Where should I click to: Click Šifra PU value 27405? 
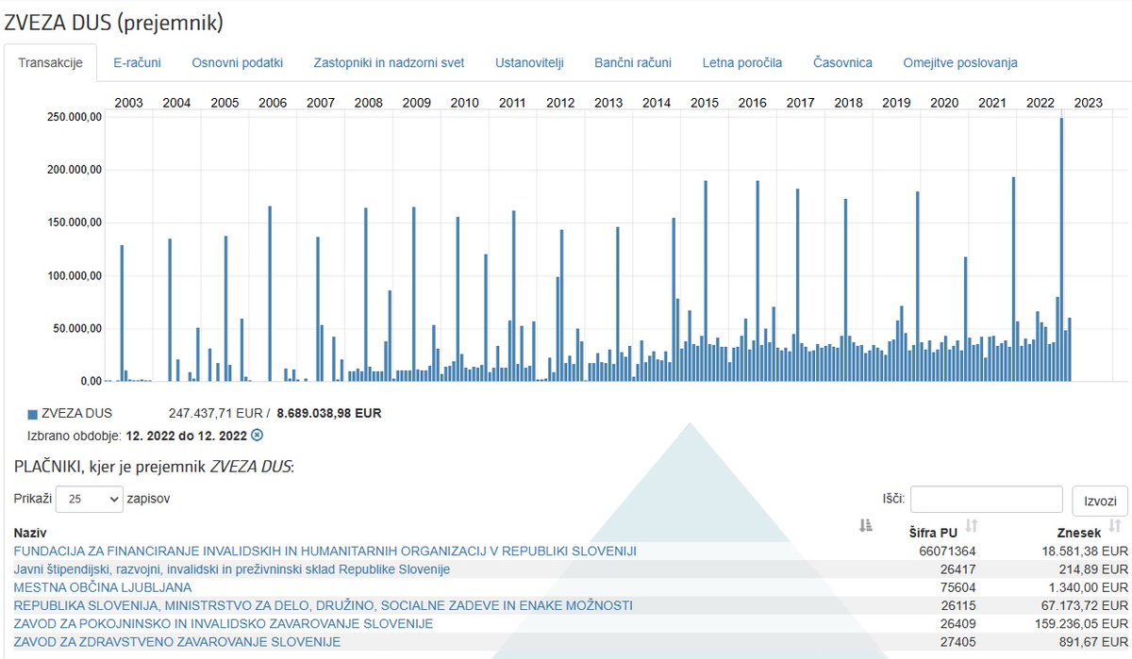[957, 642]
